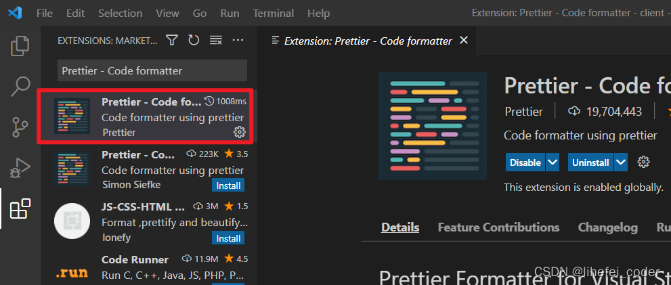Select the Code Runner extension icon
The height and width of the screenshot is (285, 671).
pos(72,272)
